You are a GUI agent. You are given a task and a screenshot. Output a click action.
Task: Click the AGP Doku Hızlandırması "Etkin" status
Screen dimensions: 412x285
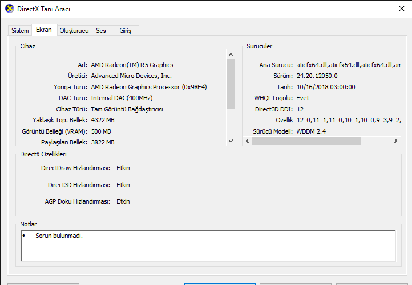point(123,201)
